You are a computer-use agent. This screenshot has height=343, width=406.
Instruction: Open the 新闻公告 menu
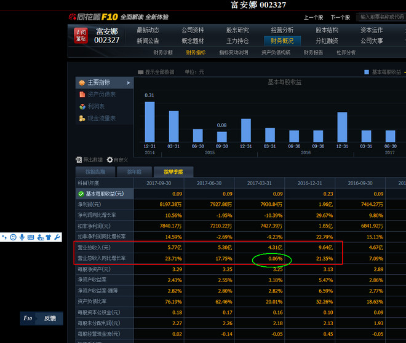pyautogui.click(x=148, y=41)
